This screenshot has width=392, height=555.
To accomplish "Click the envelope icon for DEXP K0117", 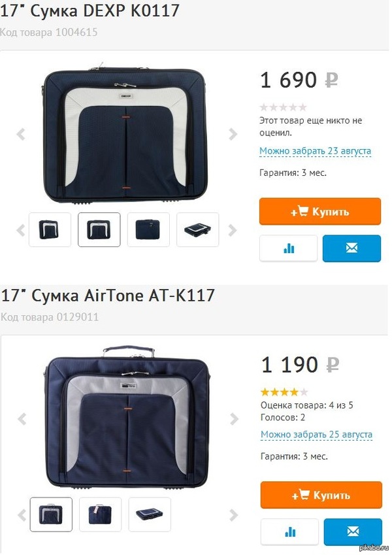I will coord(351,248).
